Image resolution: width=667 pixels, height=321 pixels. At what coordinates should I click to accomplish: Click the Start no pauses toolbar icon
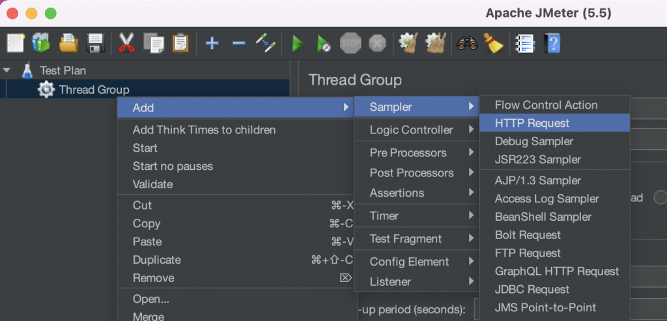(x=324, y=44)
